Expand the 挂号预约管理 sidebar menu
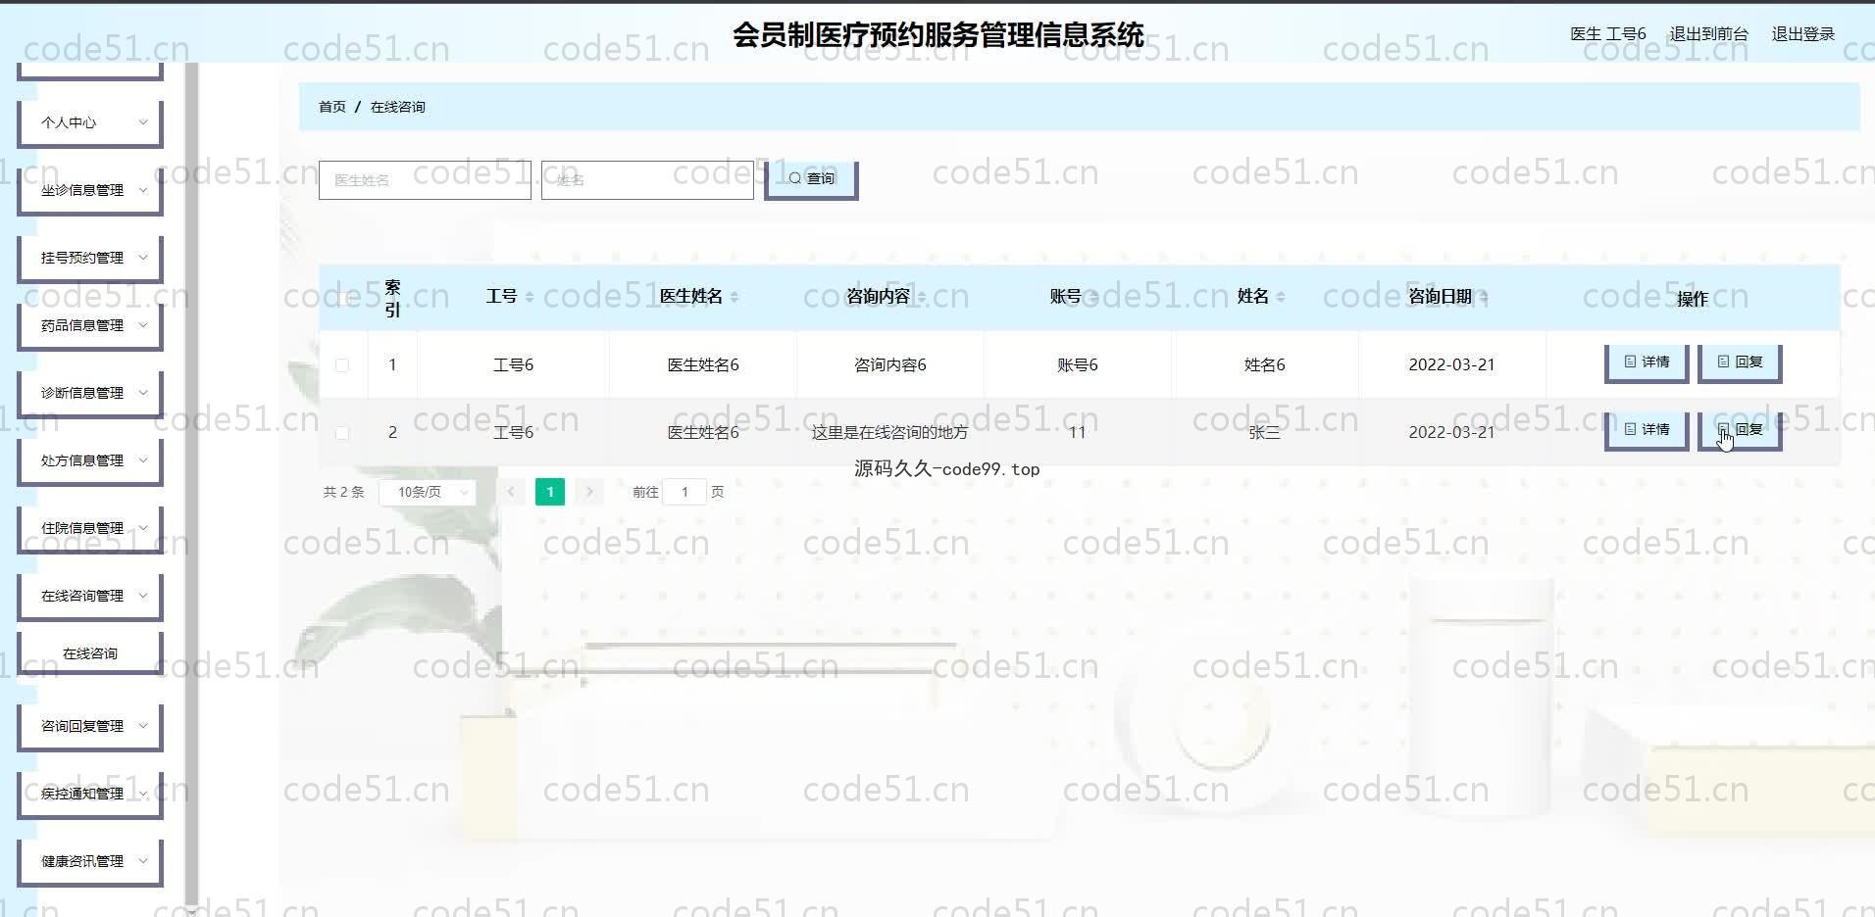The image size is (1875, 917). [90, 258]
